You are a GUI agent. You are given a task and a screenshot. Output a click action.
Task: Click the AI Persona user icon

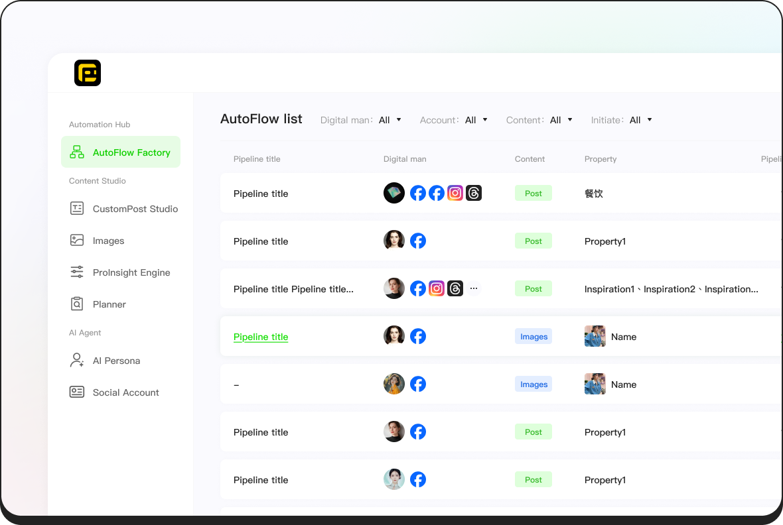click(77, 361)
